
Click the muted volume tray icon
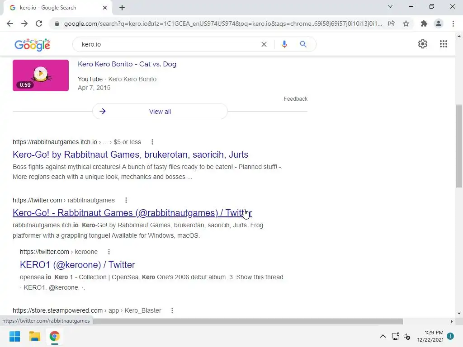point(407,336)
